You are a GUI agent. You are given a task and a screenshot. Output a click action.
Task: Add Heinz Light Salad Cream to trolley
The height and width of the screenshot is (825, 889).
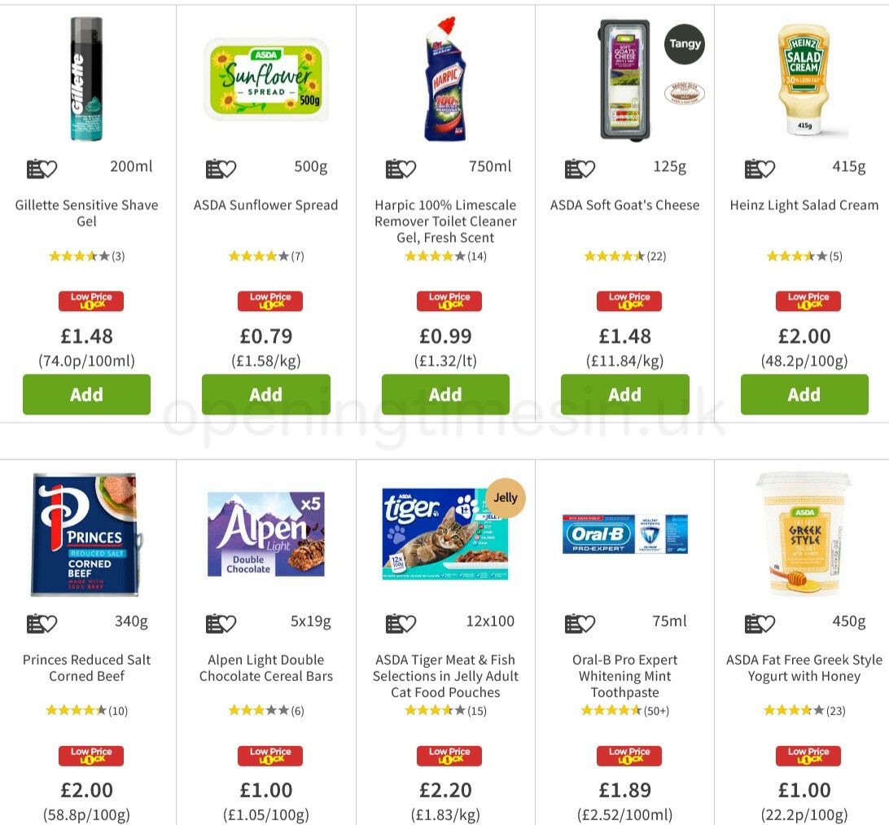pyautogui.click(x=804, y=394)
